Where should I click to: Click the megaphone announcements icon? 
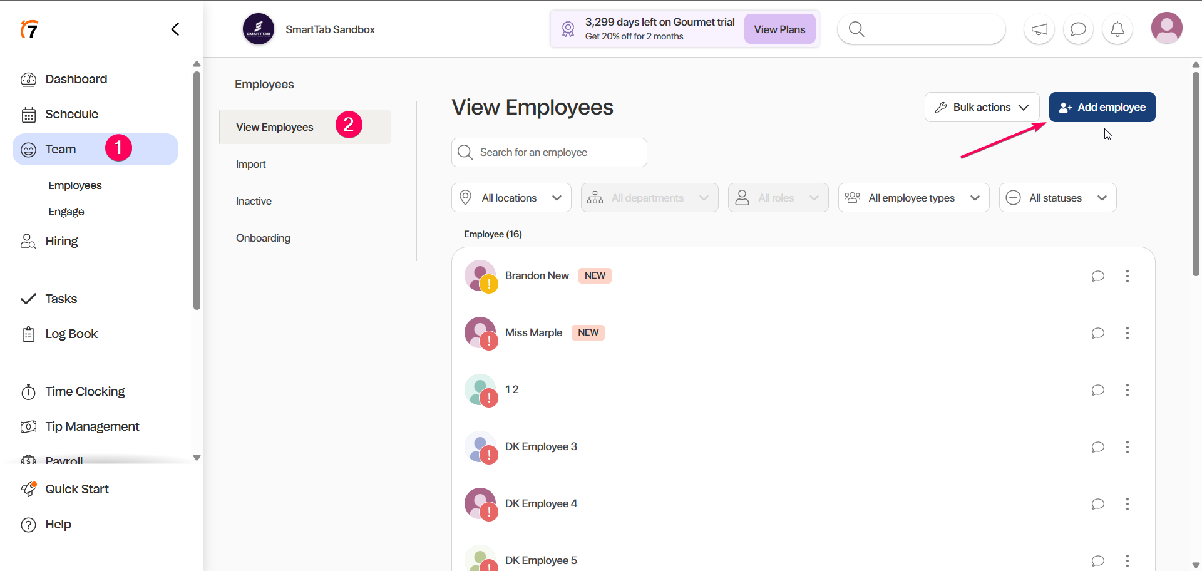(x=1039, y=29)
